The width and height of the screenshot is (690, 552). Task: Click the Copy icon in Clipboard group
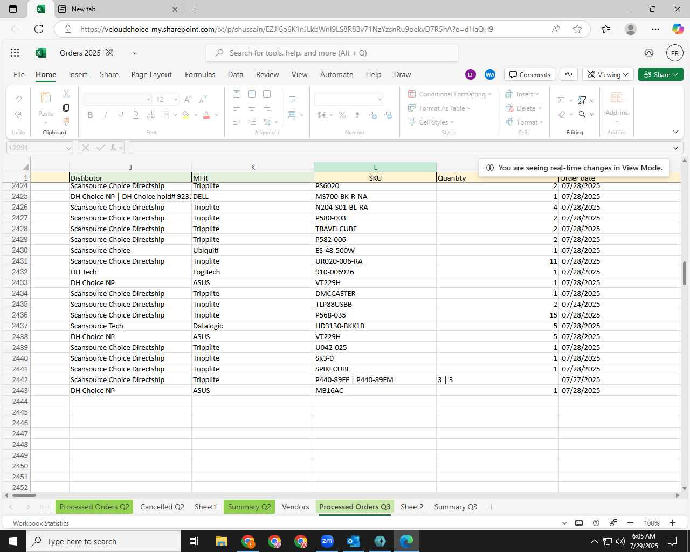66,108
